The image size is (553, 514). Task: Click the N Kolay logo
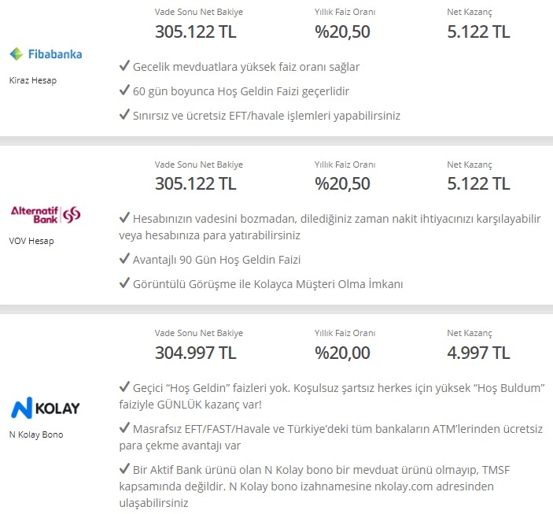[x=46, y=408]
